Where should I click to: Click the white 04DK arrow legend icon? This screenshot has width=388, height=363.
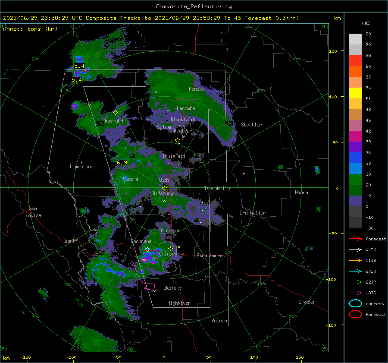click(x=355, y=249)
